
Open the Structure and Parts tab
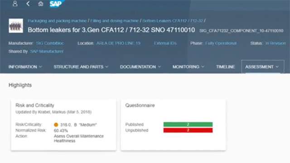click(x=78, y=67)
